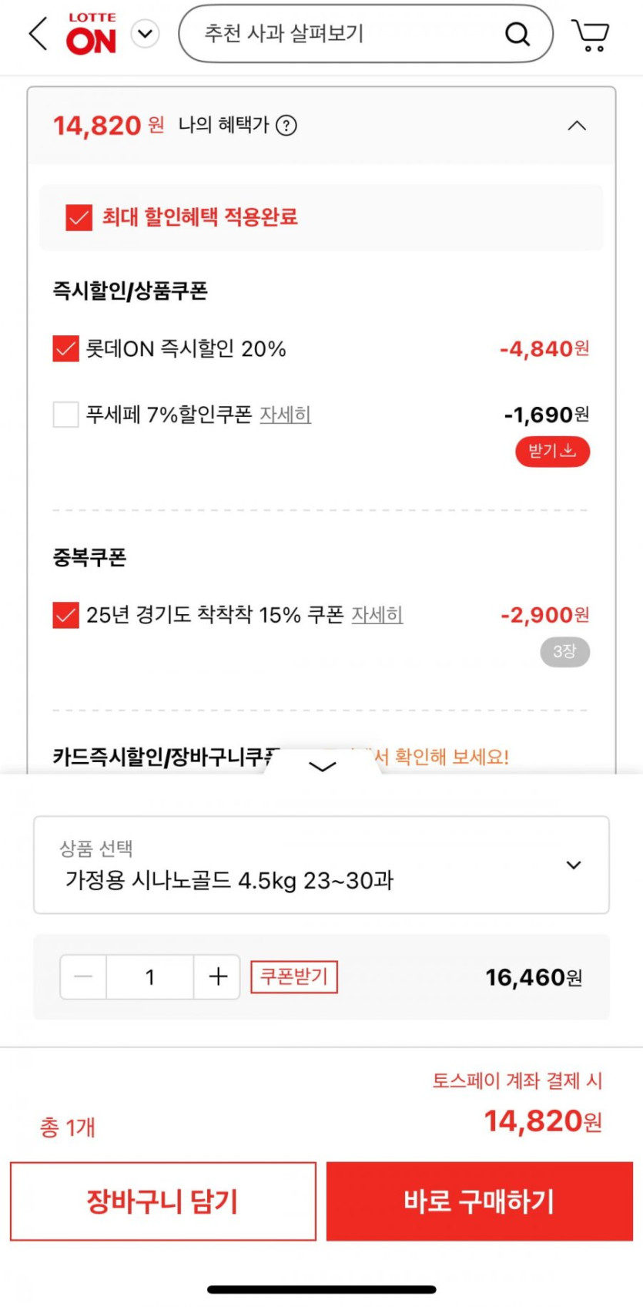Open 자세히 link for 푸세페 coupon
Viewport: 643px width, 1307px height.
click(285, 415)
